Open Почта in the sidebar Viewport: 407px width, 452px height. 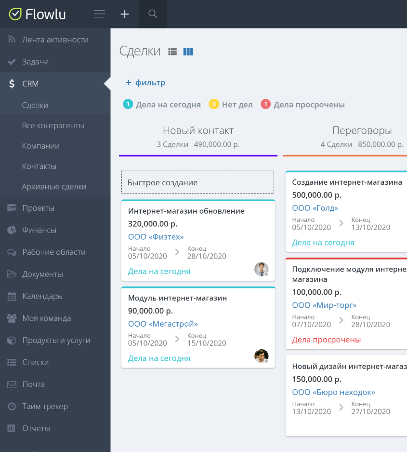coord(33,384)
